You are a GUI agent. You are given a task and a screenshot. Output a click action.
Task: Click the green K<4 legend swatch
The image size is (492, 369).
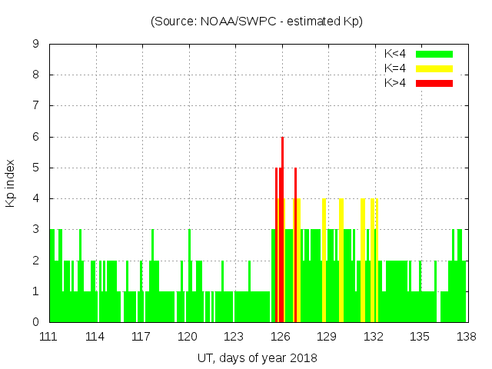[x=434, y=54]
